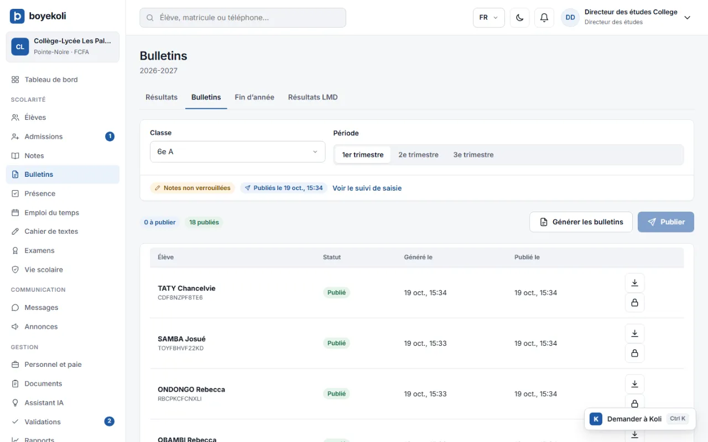This screenshot has height=442, width=708.
Task: Open the notifications bell
Action: 544,18
